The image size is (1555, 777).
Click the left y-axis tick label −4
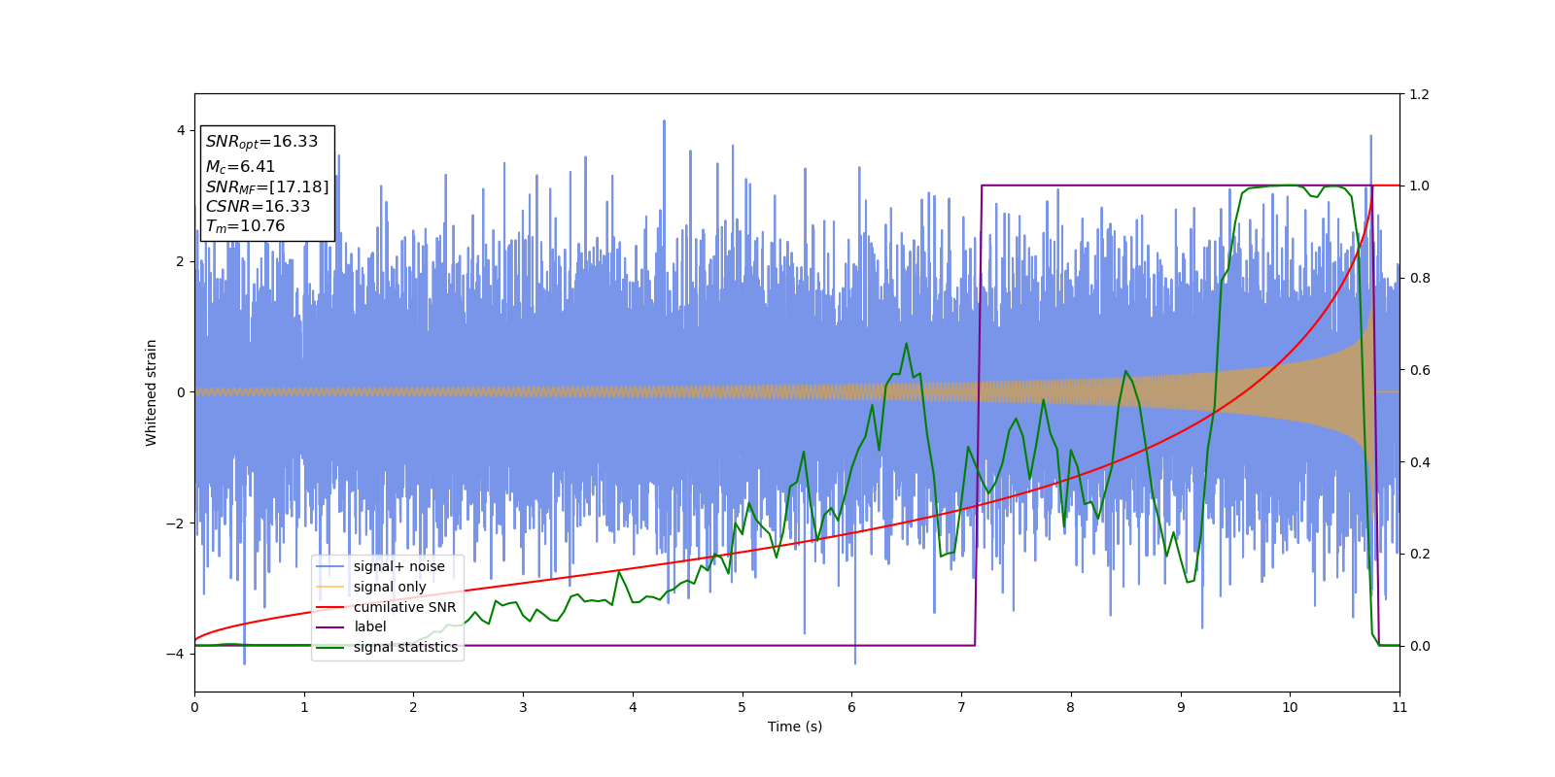(x=175, y=654)
